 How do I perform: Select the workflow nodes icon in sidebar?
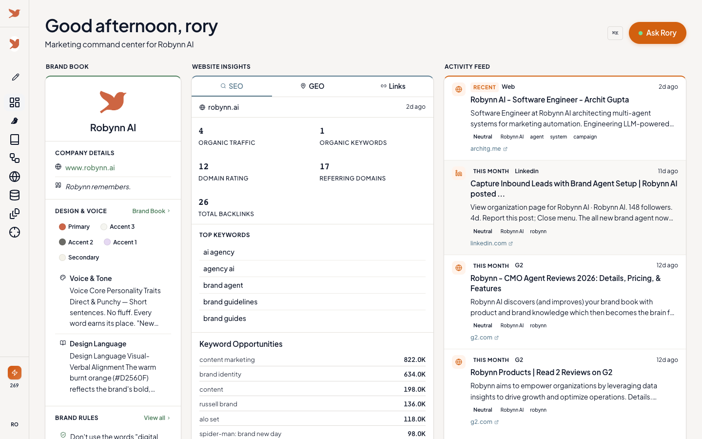point(15,158)
